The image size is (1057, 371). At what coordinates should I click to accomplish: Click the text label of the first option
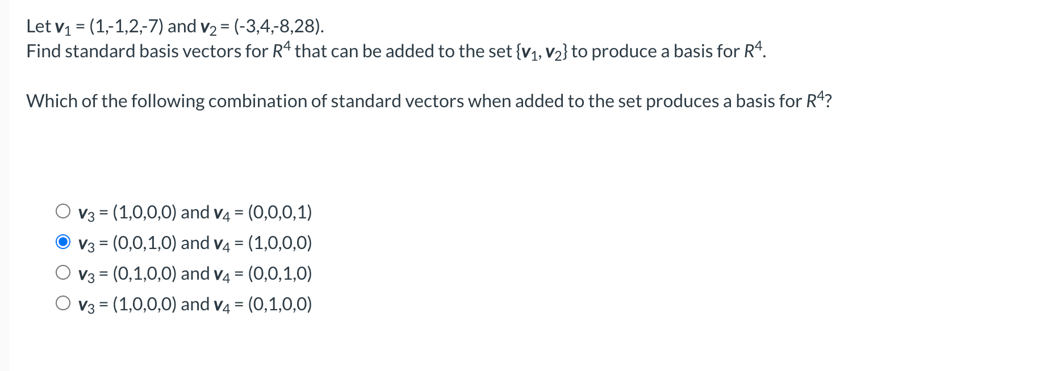193,212
